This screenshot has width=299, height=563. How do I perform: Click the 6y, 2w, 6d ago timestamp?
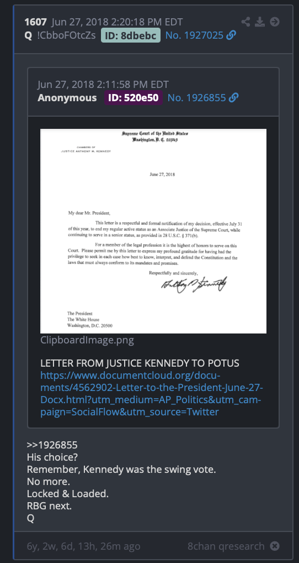coord(83,546)
